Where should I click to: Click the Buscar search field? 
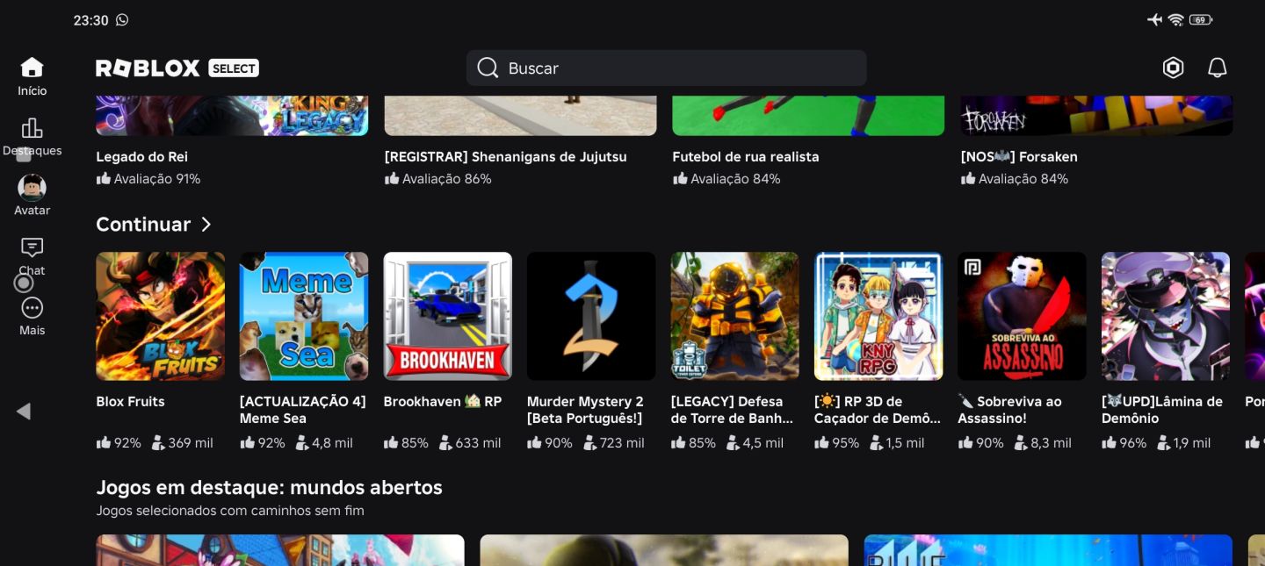[666, 68]
